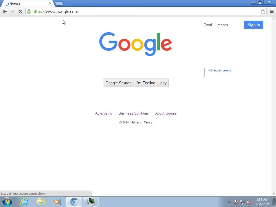
Task: Open the Advertising link
Action: click(x=103, y=113)
